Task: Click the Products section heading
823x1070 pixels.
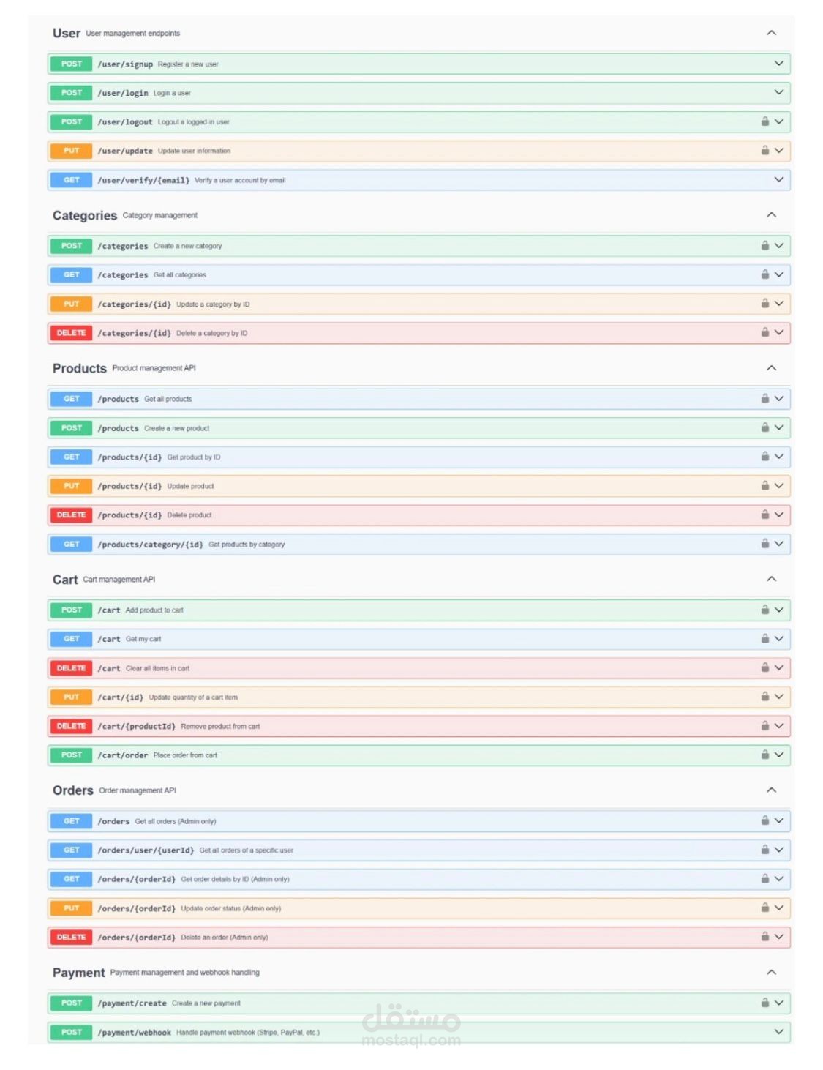Action: click(80, 368)
